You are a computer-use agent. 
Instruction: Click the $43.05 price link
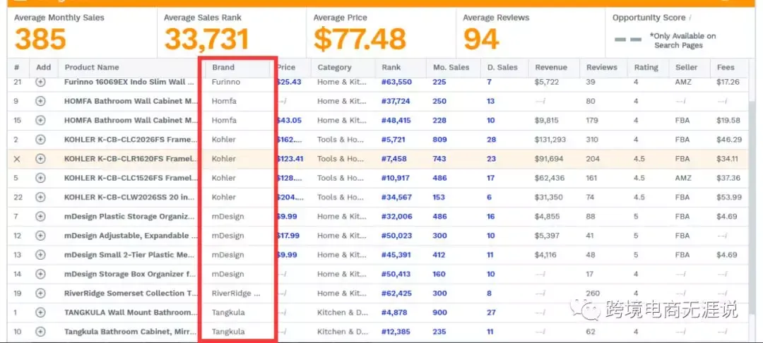pos(289,121)
